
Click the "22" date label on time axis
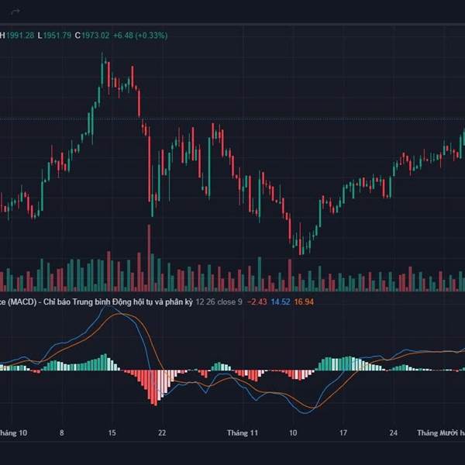point(162,433)
